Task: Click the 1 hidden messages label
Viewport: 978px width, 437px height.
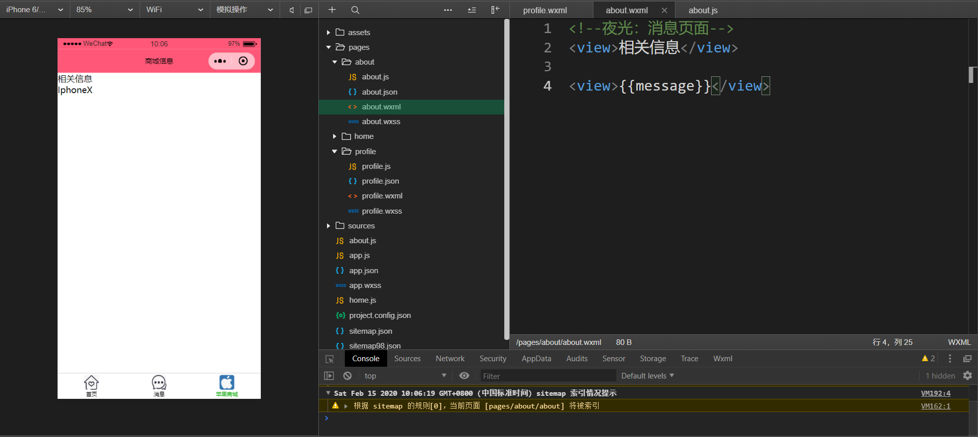Action: click(940, 376)
